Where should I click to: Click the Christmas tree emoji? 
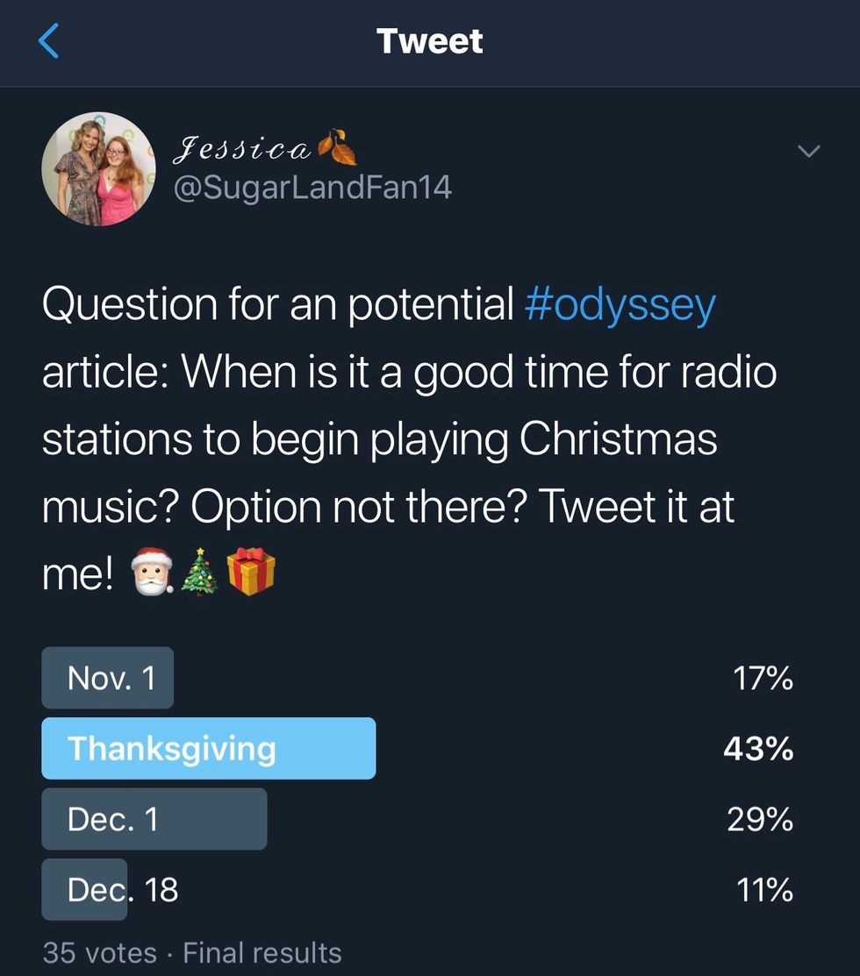200,574
